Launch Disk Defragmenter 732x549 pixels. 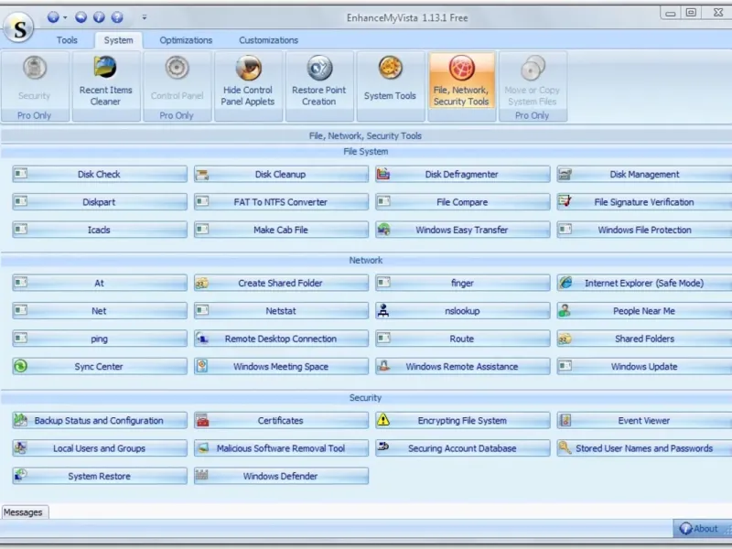point(462,175)
